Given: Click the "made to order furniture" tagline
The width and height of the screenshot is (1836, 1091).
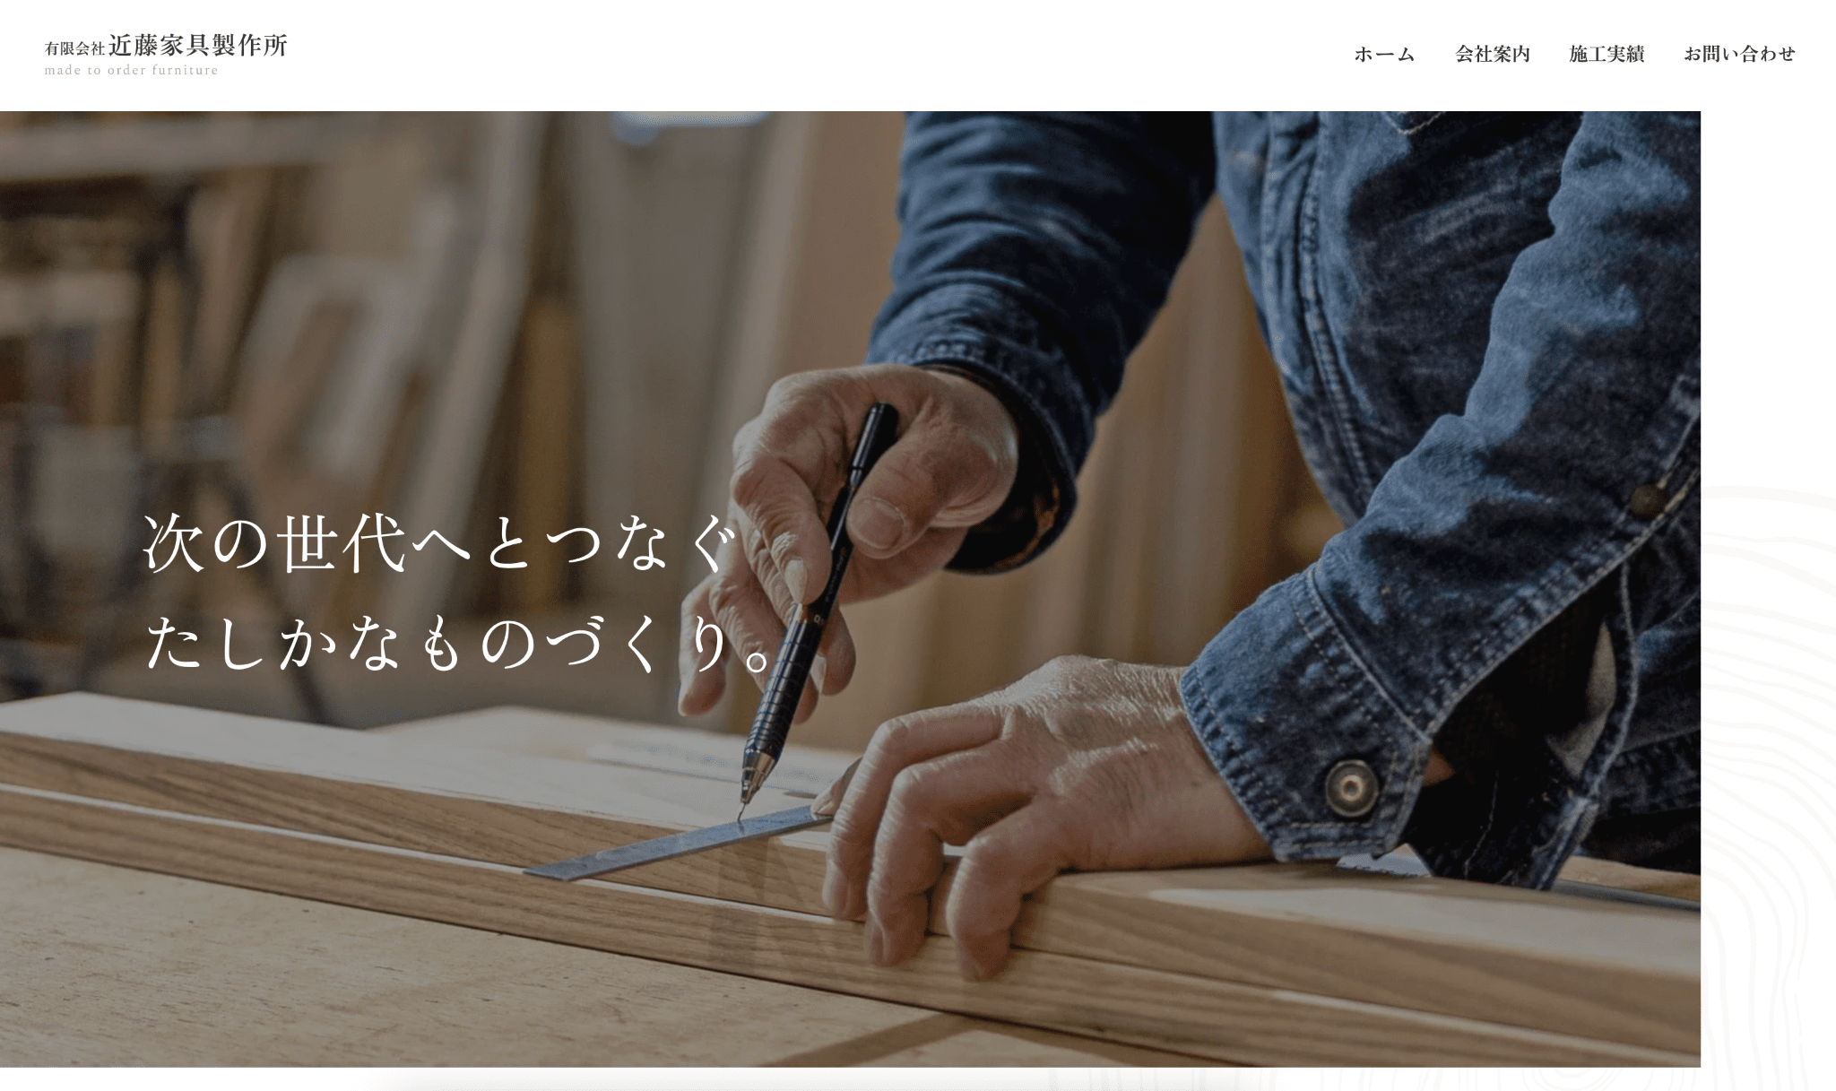Looking at the screenshot, I should [132, 70].
